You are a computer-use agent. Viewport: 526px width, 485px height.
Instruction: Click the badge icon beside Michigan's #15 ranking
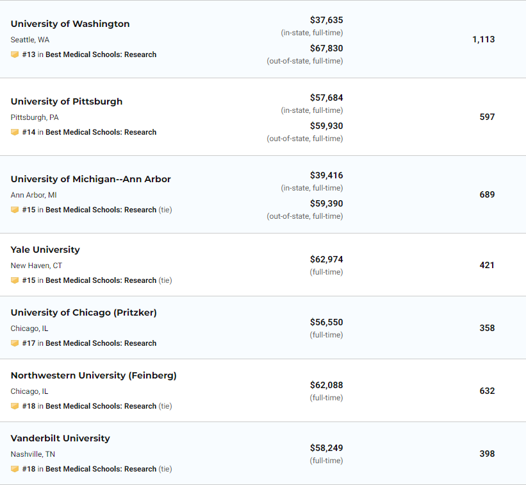pyautogui.click(x=15, y=210)
